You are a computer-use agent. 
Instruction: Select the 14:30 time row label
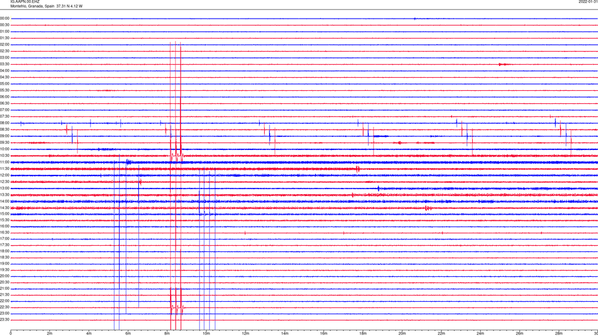point(4,208)
